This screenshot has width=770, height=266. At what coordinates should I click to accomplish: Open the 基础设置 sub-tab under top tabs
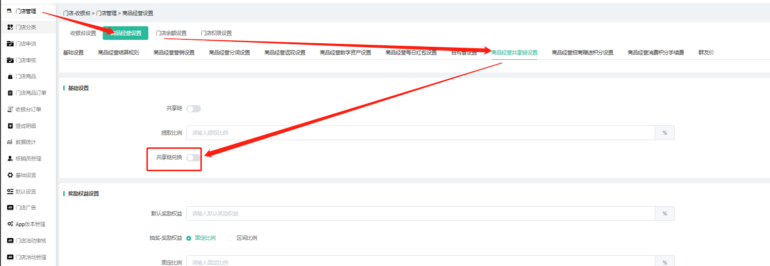(x=73, y=53)
